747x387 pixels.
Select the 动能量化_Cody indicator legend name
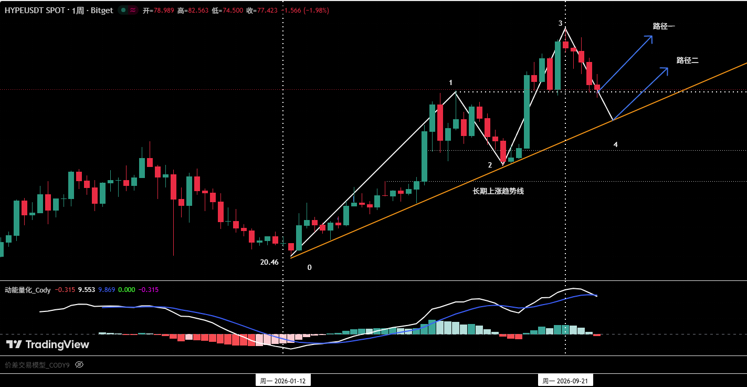tap(27, 290)
